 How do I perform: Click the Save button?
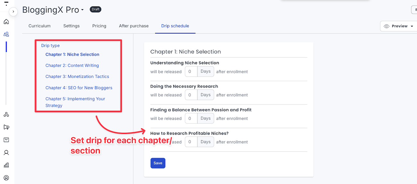click(x=158, y=163)
